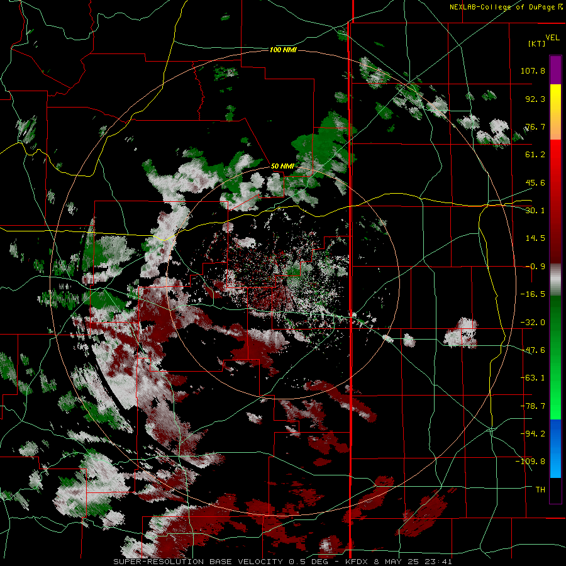Select the -109.8 legend value
566x566 pixels.
pos(530,462)
